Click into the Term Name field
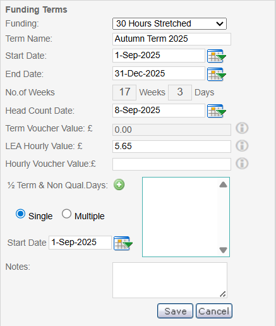This screenshot has width=276, height=326. coord(172,39)
